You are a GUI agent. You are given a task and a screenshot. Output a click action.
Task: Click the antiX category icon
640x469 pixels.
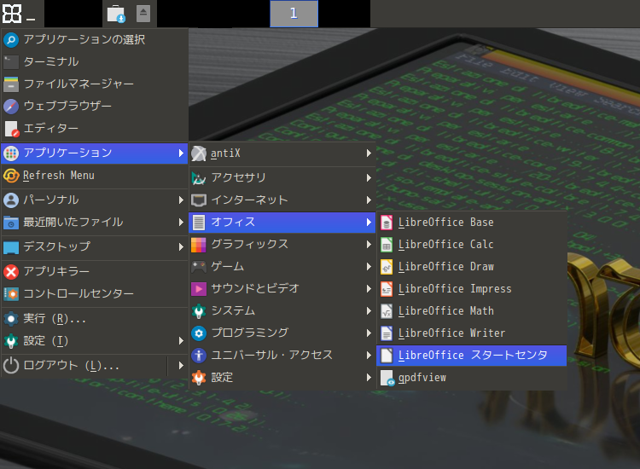pos(199,153)
